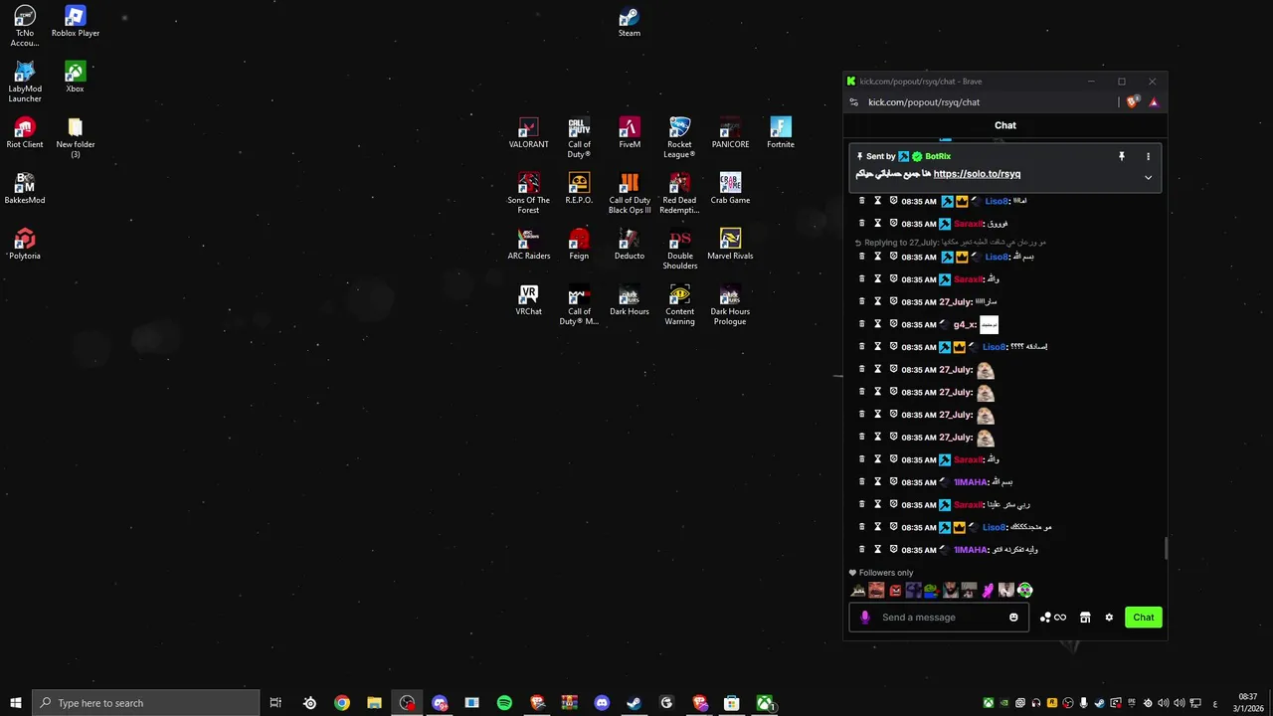
Task: Select the VRChat desktop icon
Action: click(528, 300)
